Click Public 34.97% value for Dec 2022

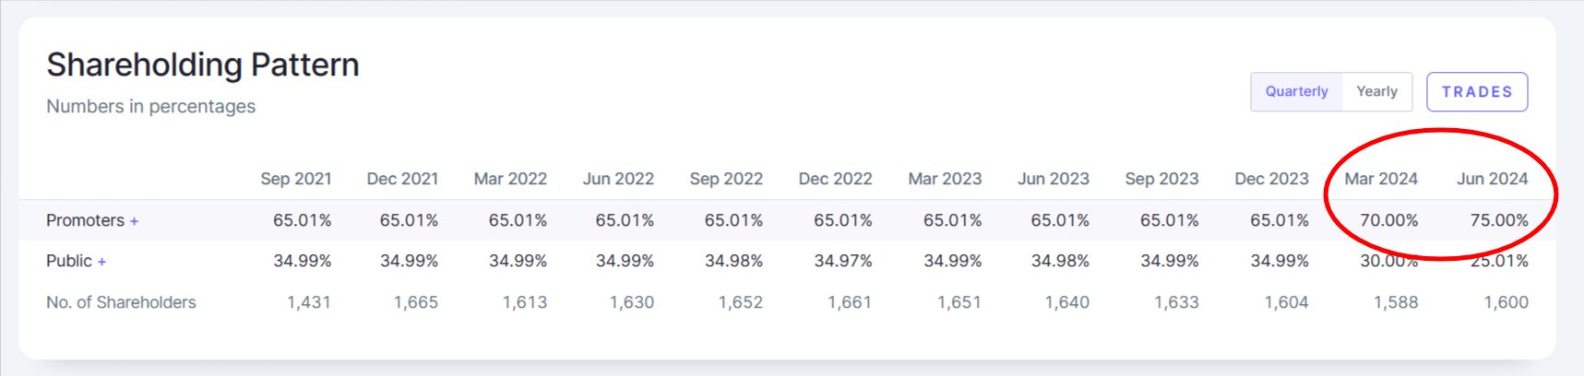[x=842, y=261]
